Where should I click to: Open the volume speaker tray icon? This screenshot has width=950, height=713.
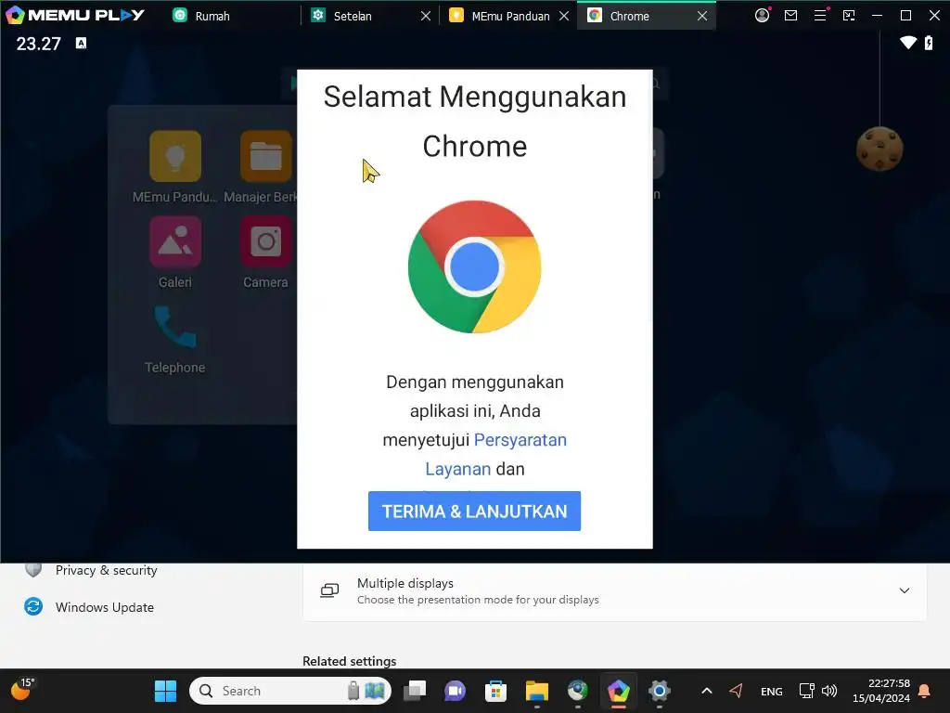pyautogui.click(x=829, y=691)
